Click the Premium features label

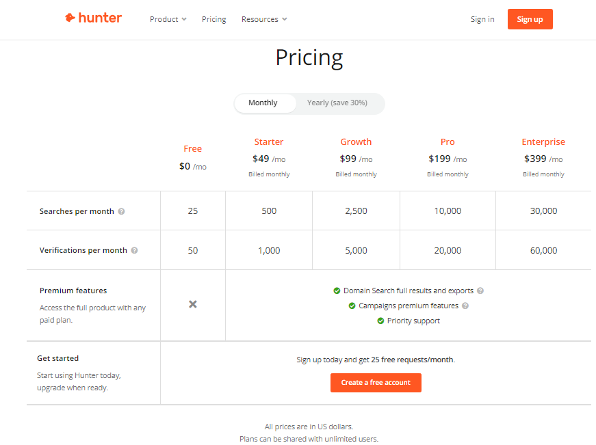click(x=73, y=291)
